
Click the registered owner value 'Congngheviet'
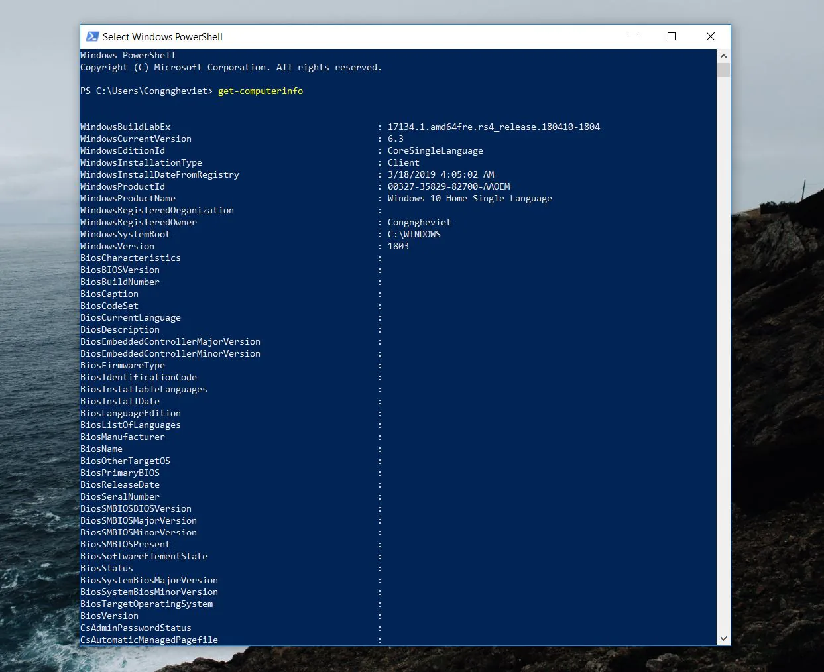pos(420,223)
